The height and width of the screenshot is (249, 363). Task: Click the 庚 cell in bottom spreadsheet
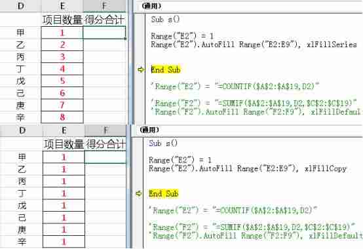[x=22, y=229]
